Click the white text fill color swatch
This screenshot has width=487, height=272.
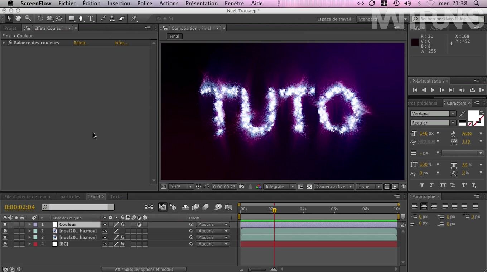point(473,116)
